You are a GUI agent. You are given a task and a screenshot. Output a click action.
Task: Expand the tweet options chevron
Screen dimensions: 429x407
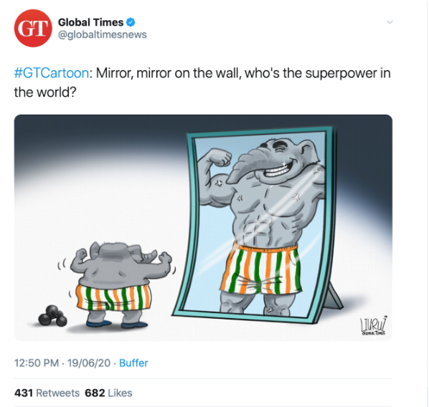coord(390,22)
